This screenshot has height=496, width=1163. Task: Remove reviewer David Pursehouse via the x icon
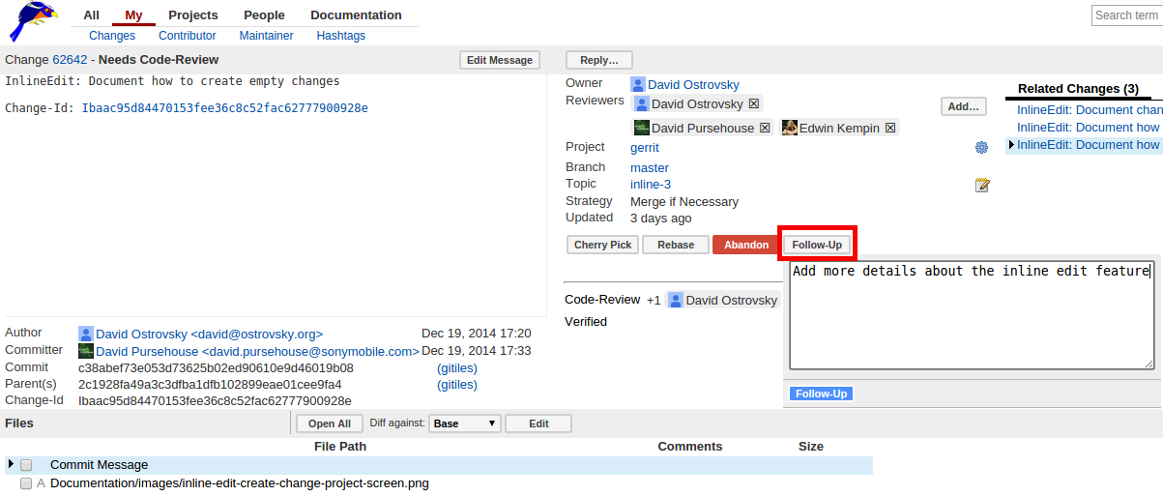765,128
